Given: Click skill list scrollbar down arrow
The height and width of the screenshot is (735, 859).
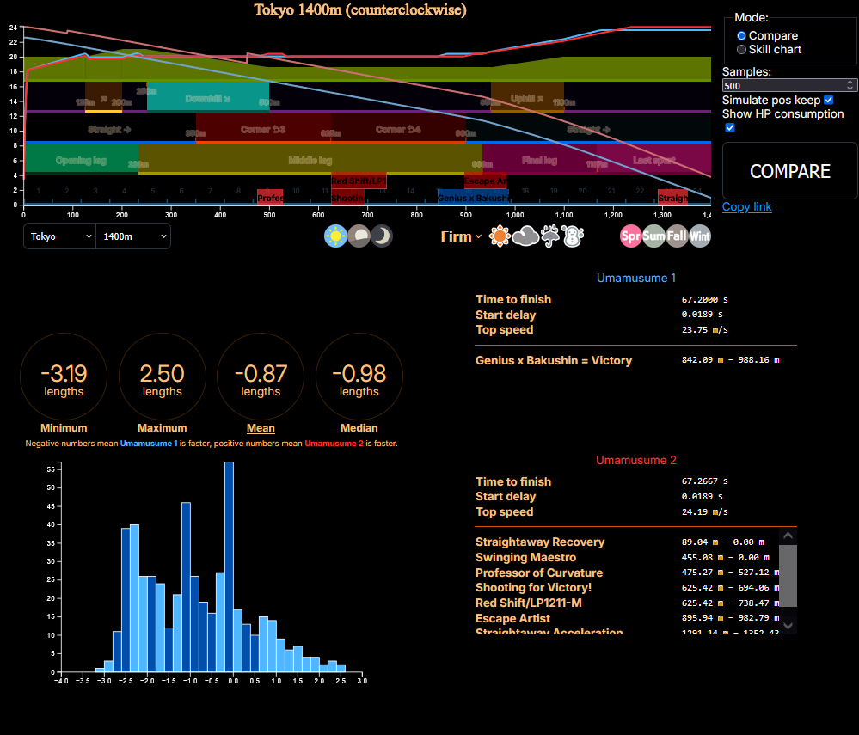Looking at the screenshot, I should click(x=788, y=626).
